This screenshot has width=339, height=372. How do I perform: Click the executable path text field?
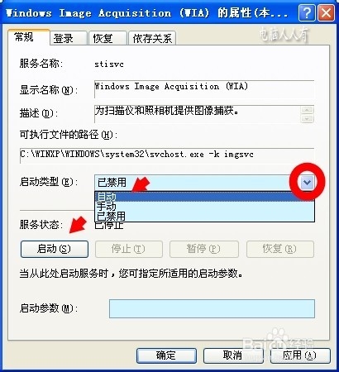click(x=167, y=155)
